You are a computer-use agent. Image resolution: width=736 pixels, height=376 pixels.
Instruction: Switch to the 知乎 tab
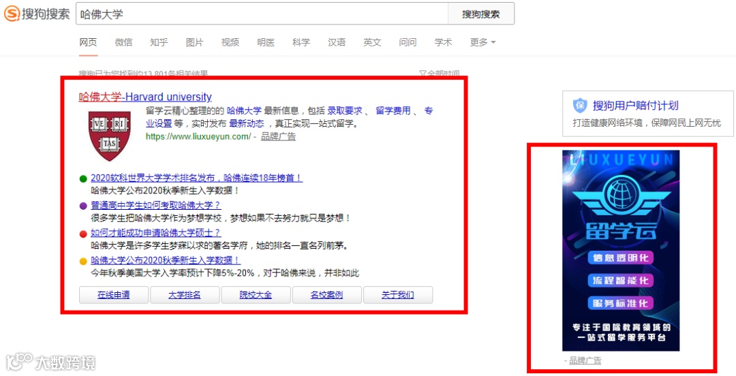tap(159, 42)
